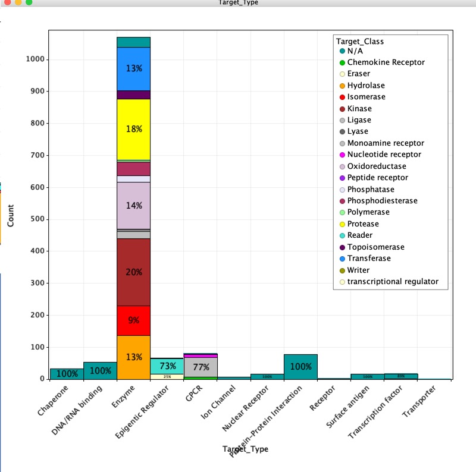
Task: Click the Lyase legend entry text
Action: coord(358,131)
